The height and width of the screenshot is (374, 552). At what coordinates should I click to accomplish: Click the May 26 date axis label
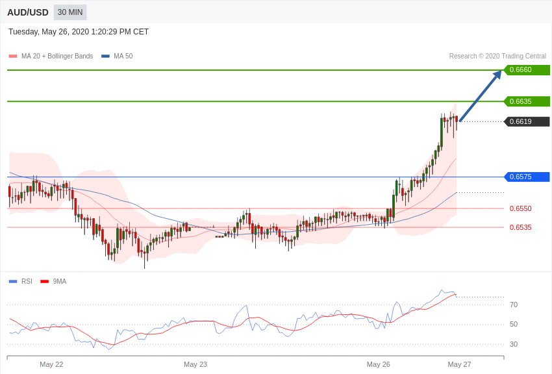click(379, 364)
